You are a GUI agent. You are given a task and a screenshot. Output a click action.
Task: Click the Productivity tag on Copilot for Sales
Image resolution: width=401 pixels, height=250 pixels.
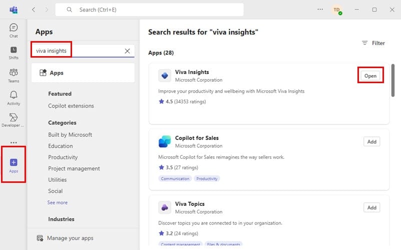tap(207, 179)
